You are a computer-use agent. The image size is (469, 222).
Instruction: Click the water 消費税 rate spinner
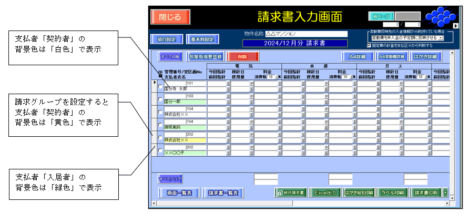[349, 77]
